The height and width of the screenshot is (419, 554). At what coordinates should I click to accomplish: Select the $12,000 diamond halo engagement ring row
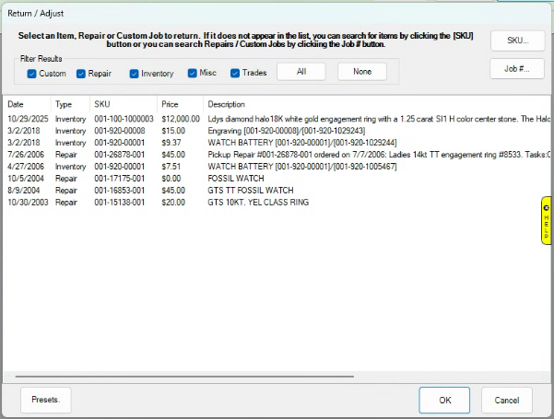277,119
